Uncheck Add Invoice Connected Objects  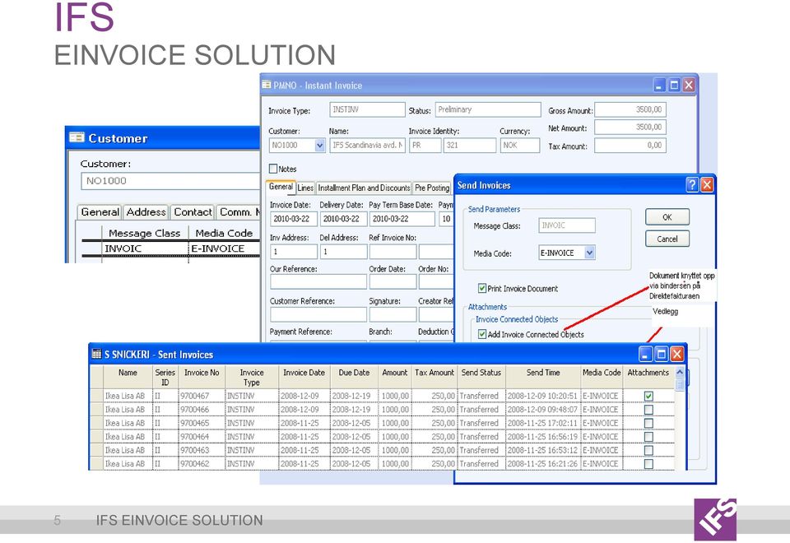pos(482,334)
